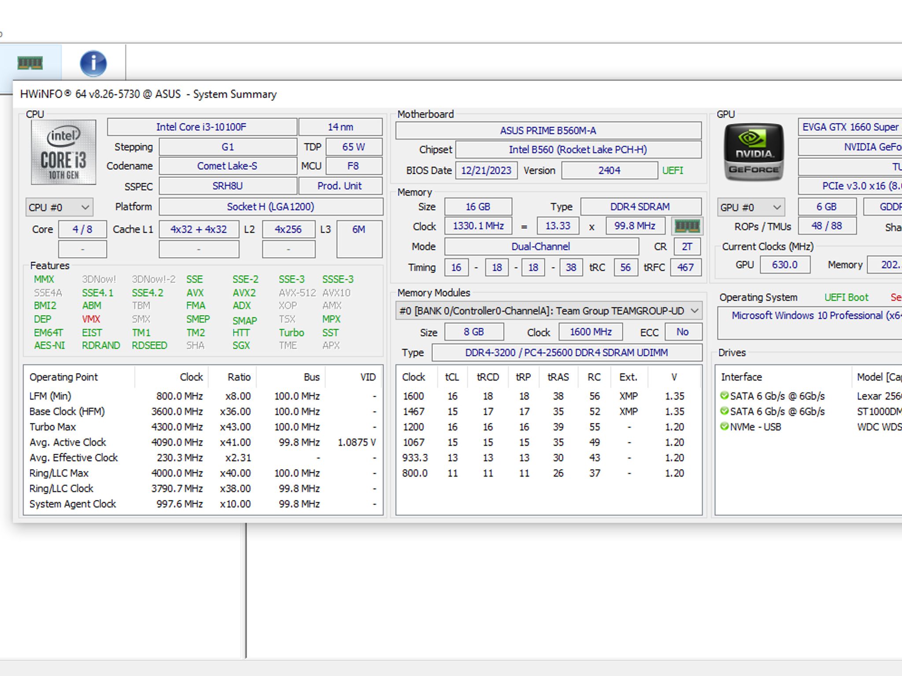Click the red VMX feature label
Viewport: 902px width, 676px height.
pyautogui.click(x=91, y=319)
